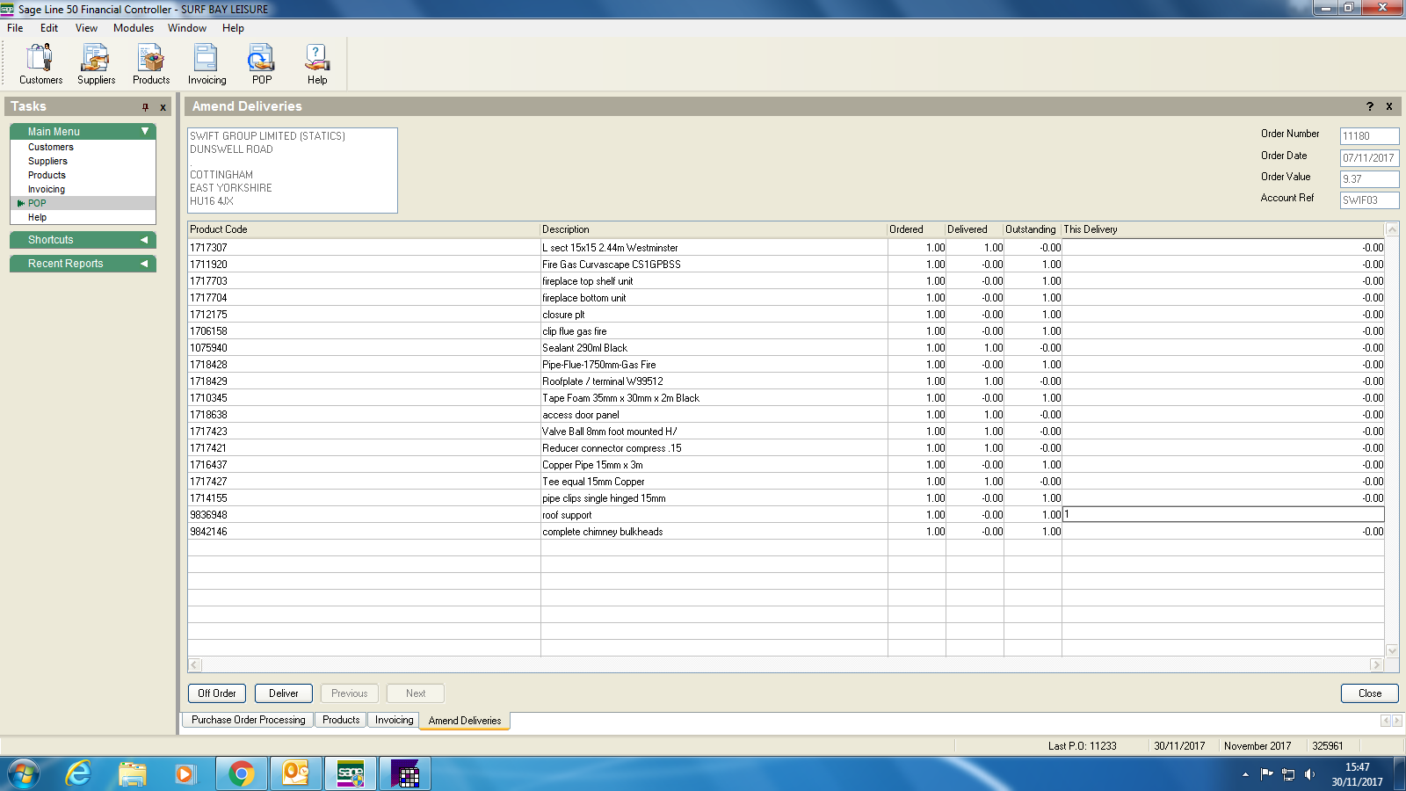
Task: Click the network icon in the system tray
Action: [1288, 774]
